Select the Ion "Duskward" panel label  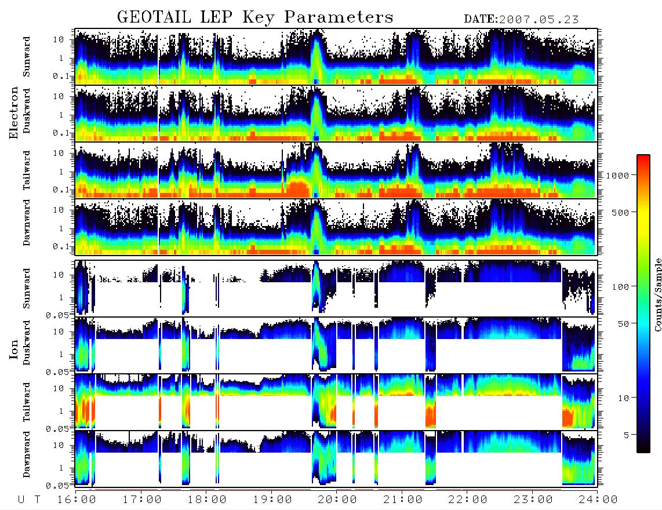pos(27,343)
